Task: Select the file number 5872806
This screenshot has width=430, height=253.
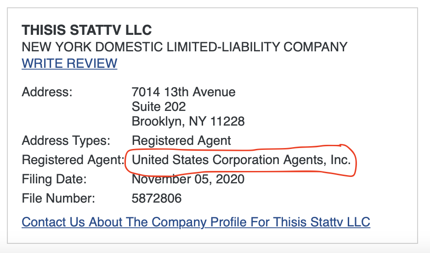Action: 156,198
